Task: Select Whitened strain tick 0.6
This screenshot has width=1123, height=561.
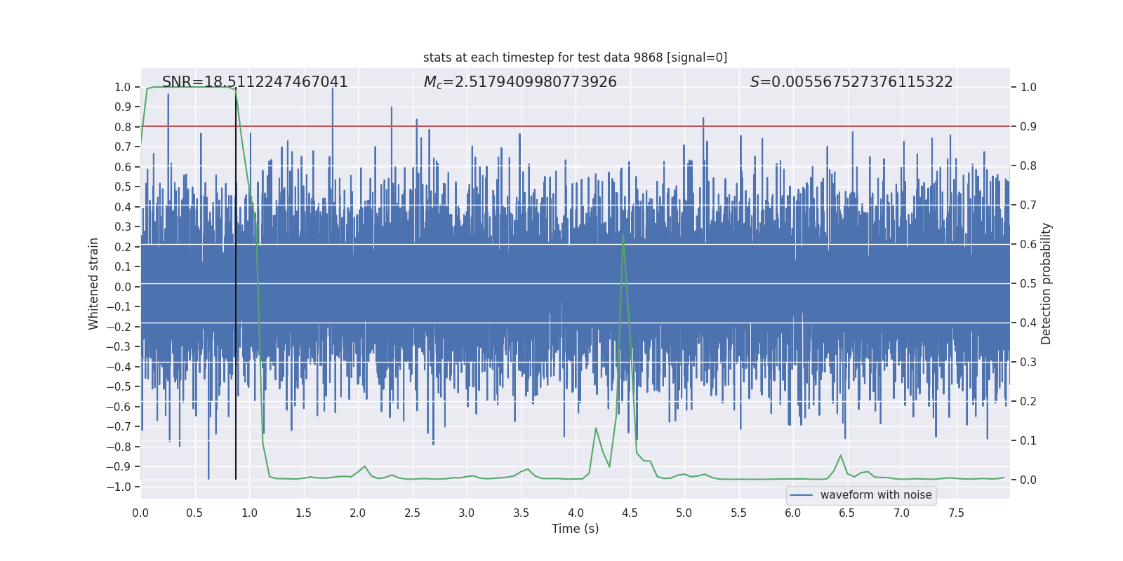Action: click(123, 167)
